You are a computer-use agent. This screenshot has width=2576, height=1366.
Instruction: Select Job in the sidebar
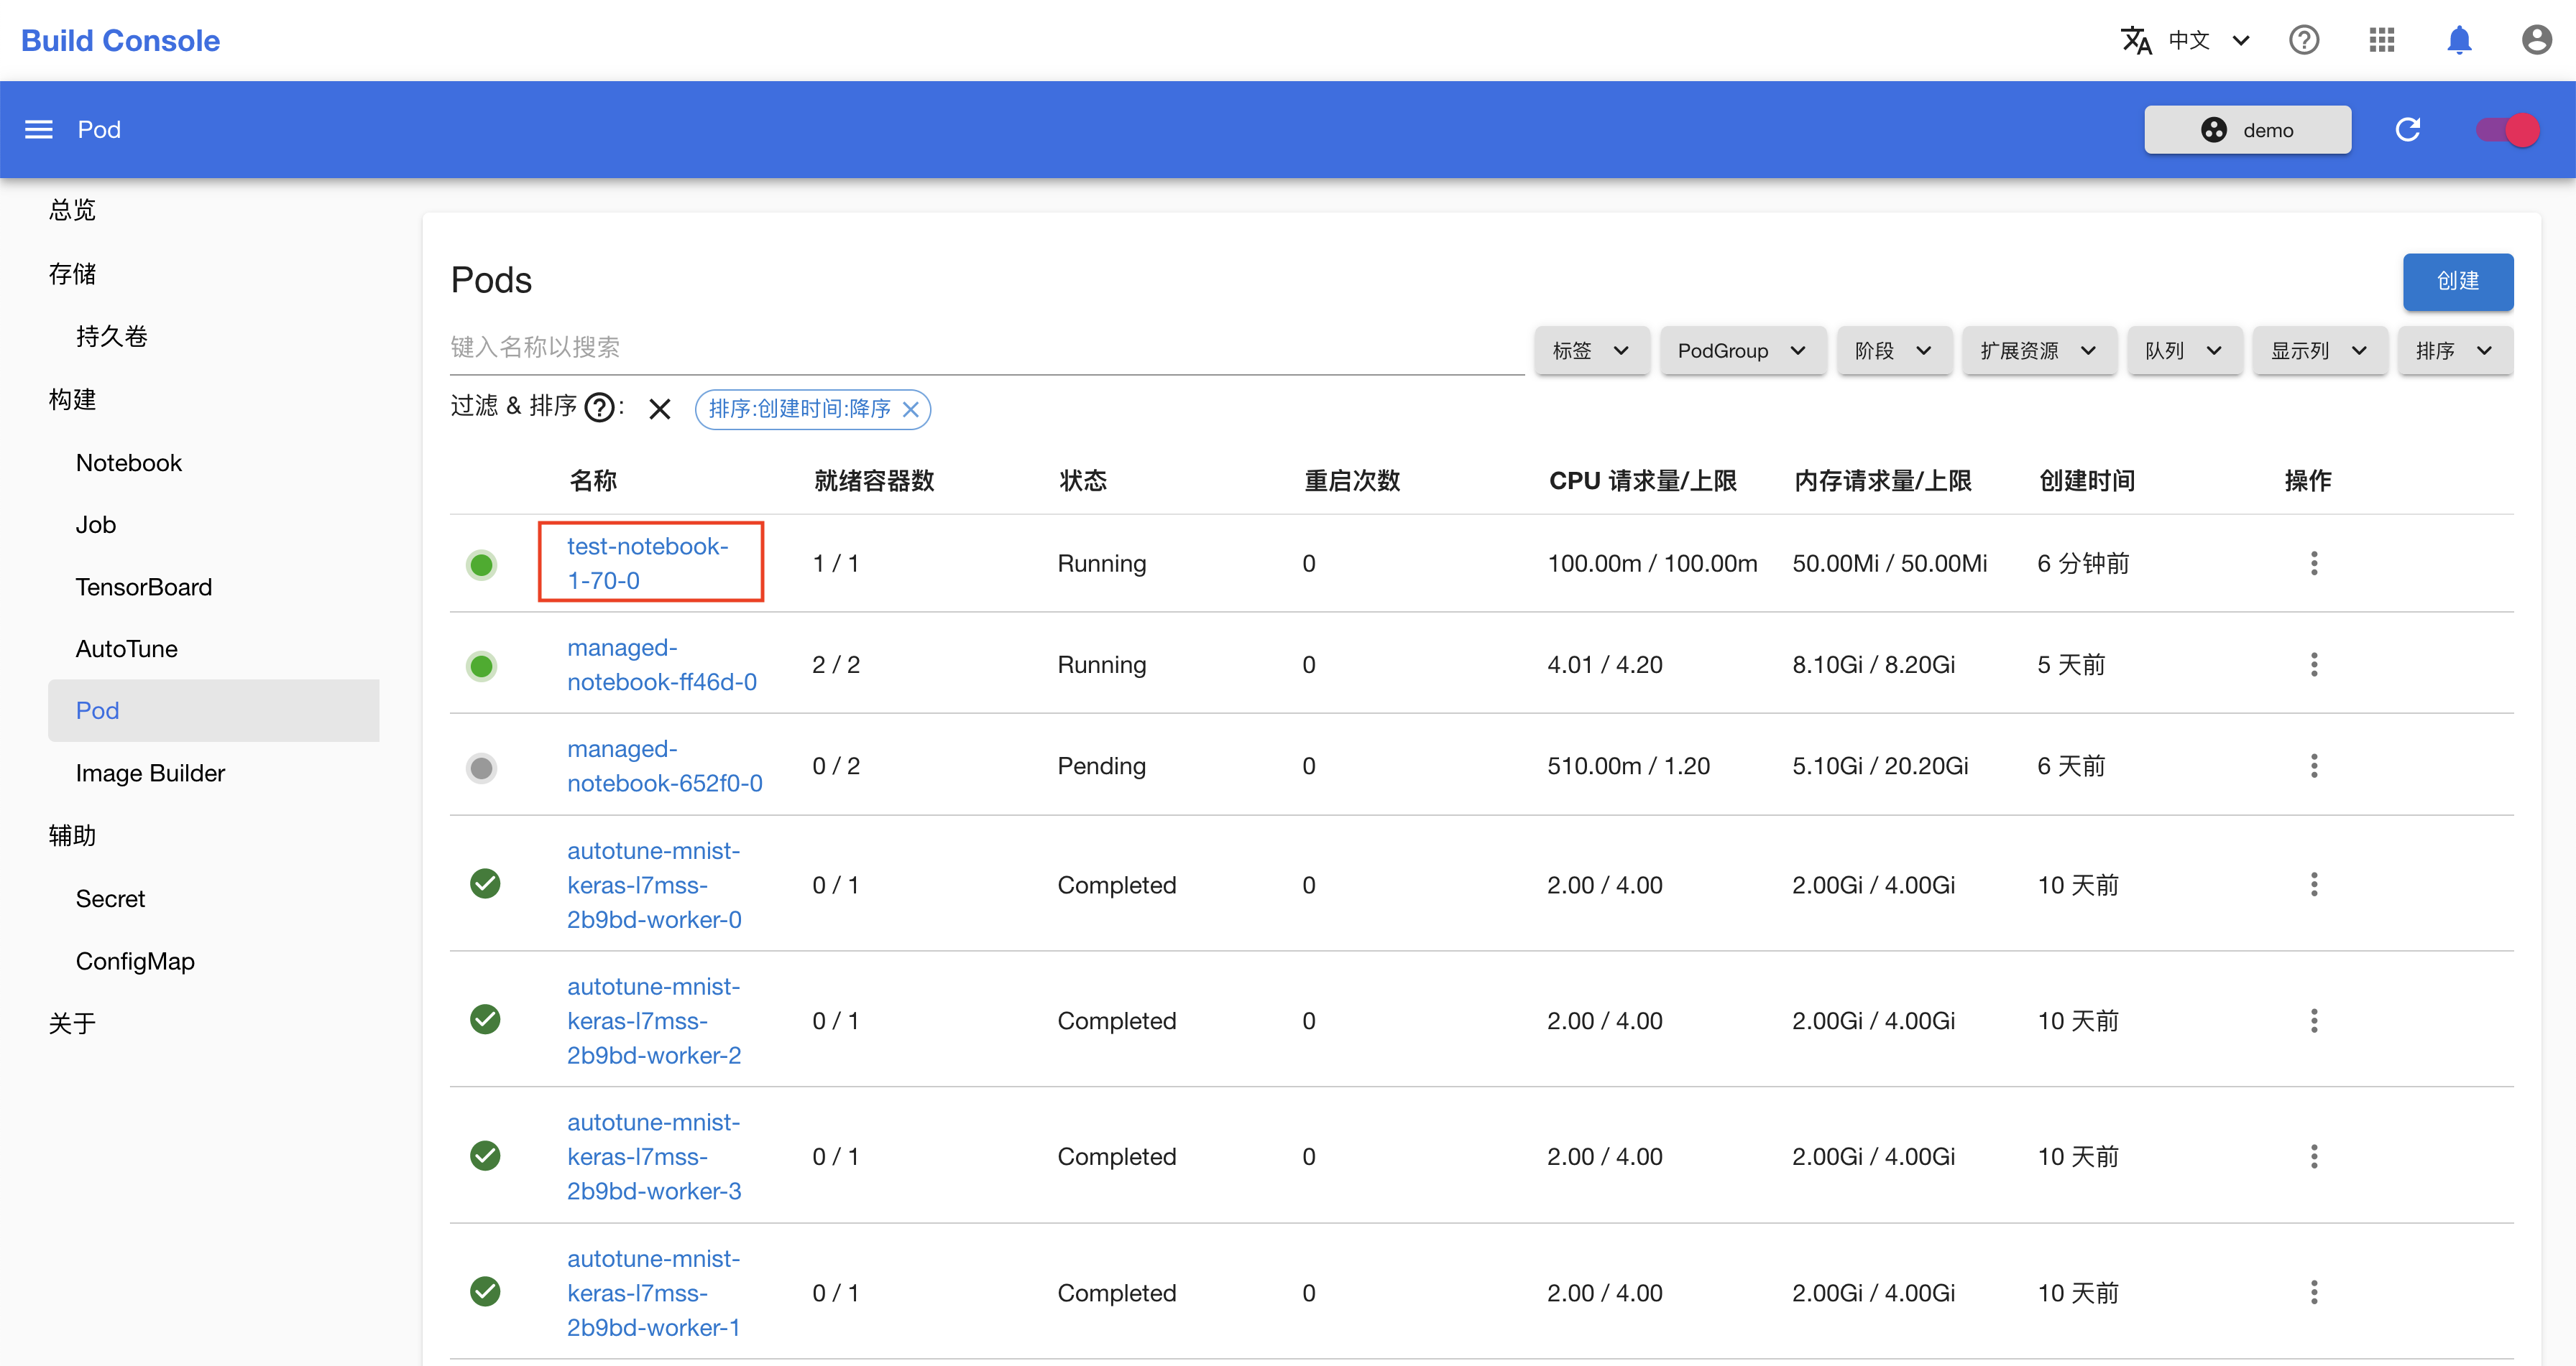coord(96,524)
